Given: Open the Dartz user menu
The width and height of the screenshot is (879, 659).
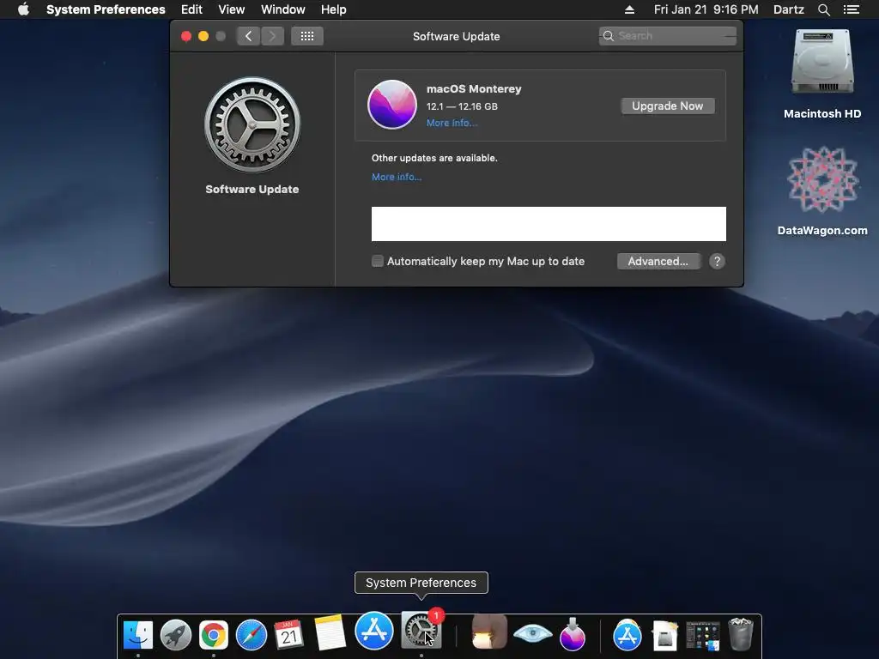Looking at the screenshot, I should coord(788,9).
